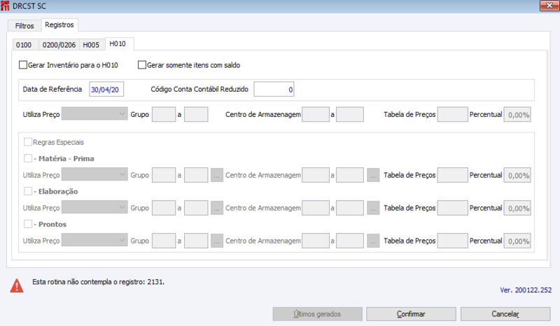The width and height of the screenshot is (560, 326).
Task: Click the Matéria-Prima Grupo lookup button
Action: pyautogui.click(x=216, y=175)
